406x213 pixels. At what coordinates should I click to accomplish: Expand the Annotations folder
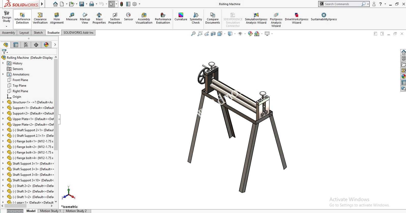click(x=3, y=74)
